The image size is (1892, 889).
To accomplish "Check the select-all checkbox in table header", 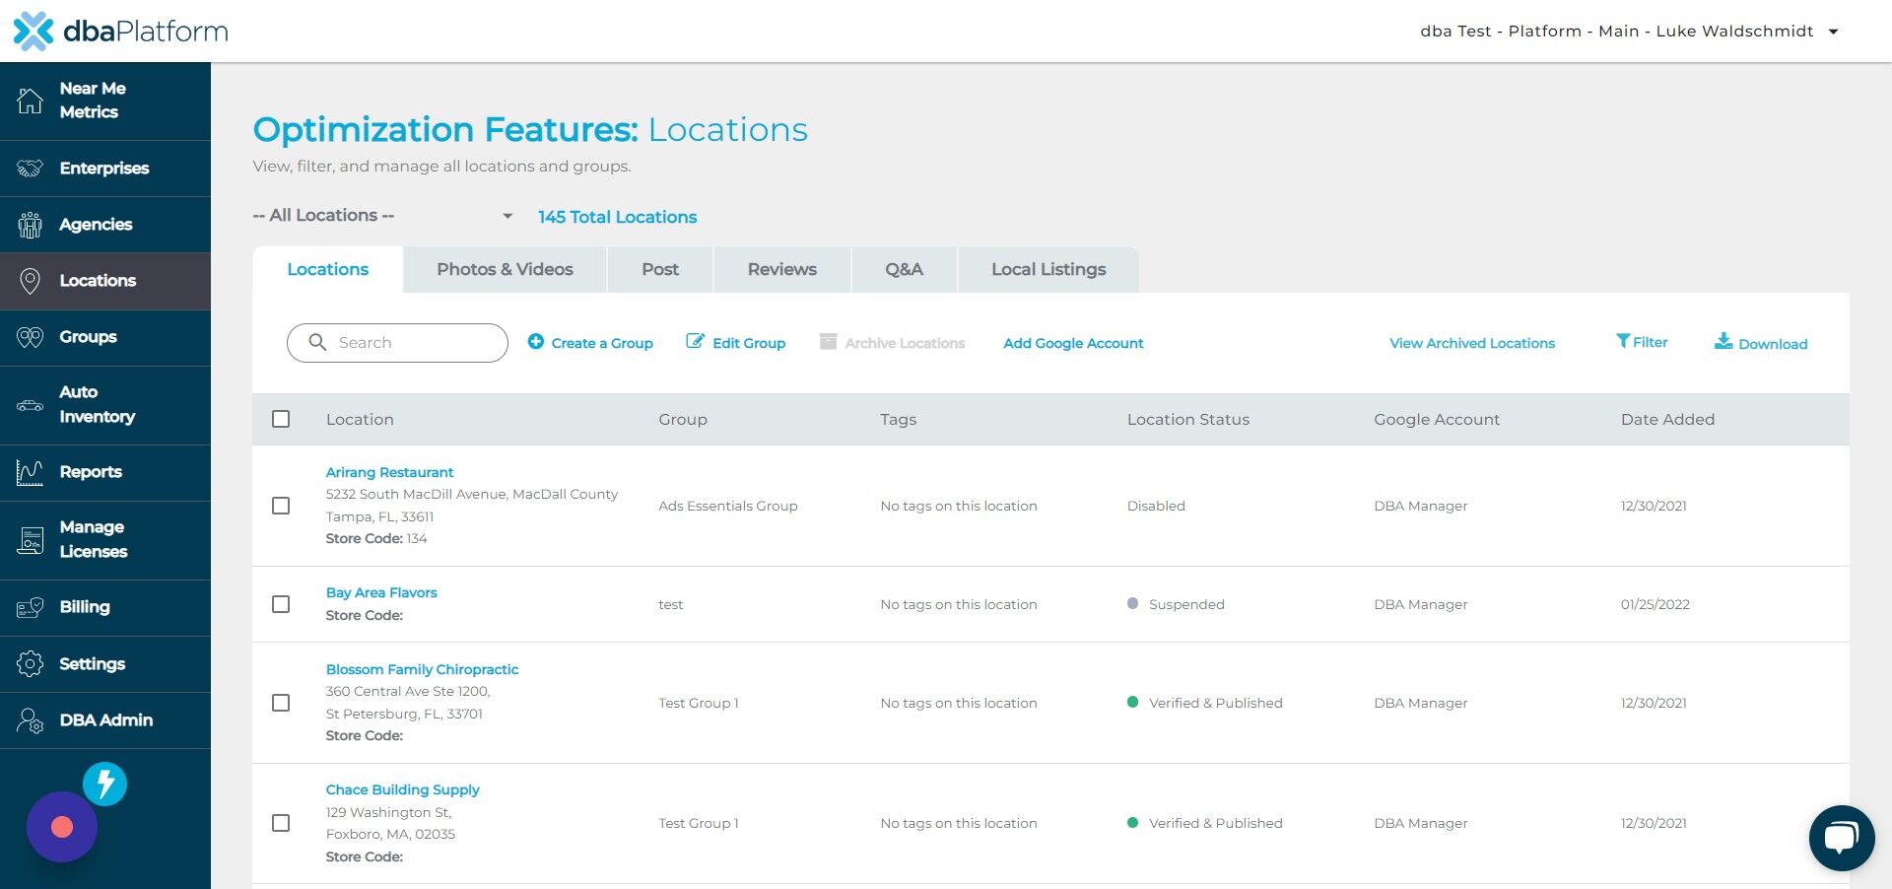I will (x=281, y=419).
